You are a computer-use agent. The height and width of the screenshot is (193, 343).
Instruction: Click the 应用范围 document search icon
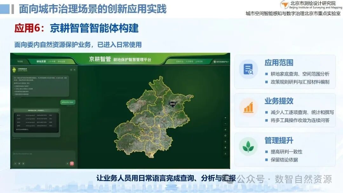coord(248,69)
